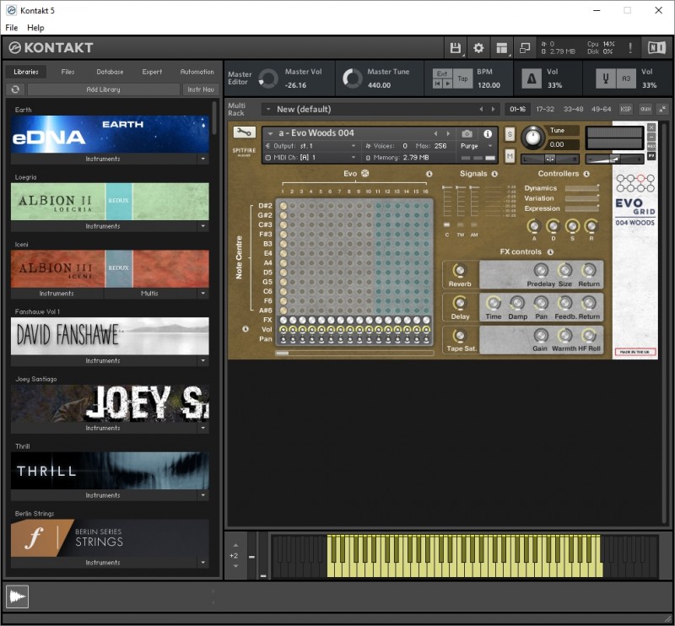
Task: Expand the Multi Rack preset dropdown
Action: (x=268, y=109)
